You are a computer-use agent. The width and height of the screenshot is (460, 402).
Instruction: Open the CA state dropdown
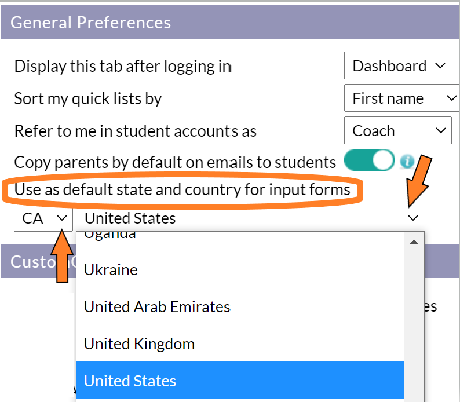click(x=43, y=218)
